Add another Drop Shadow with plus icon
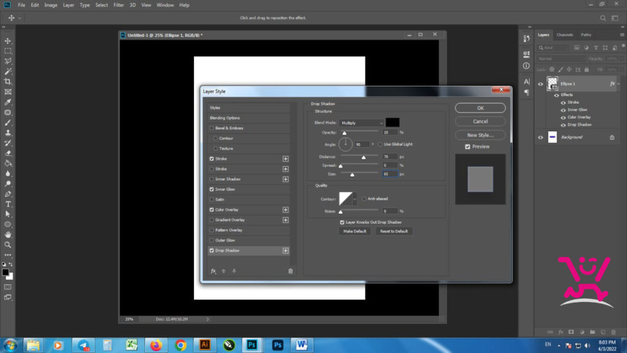Viewport: 627px width, 353px height. 285,251
